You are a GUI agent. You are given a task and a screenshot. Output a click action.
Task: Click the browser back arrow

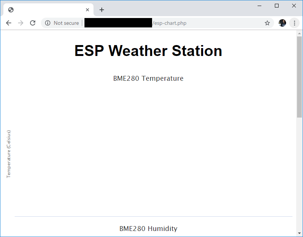9,23
